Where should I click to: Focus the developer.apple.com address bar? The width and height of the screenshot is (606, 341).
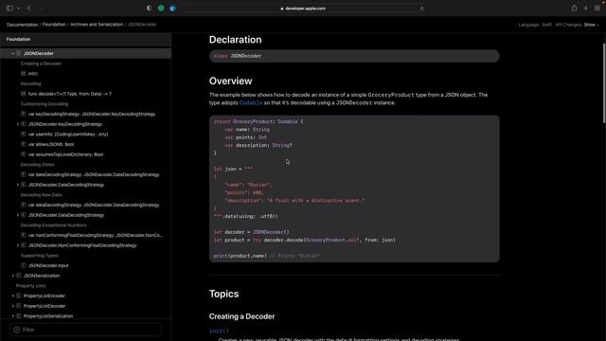303,9
